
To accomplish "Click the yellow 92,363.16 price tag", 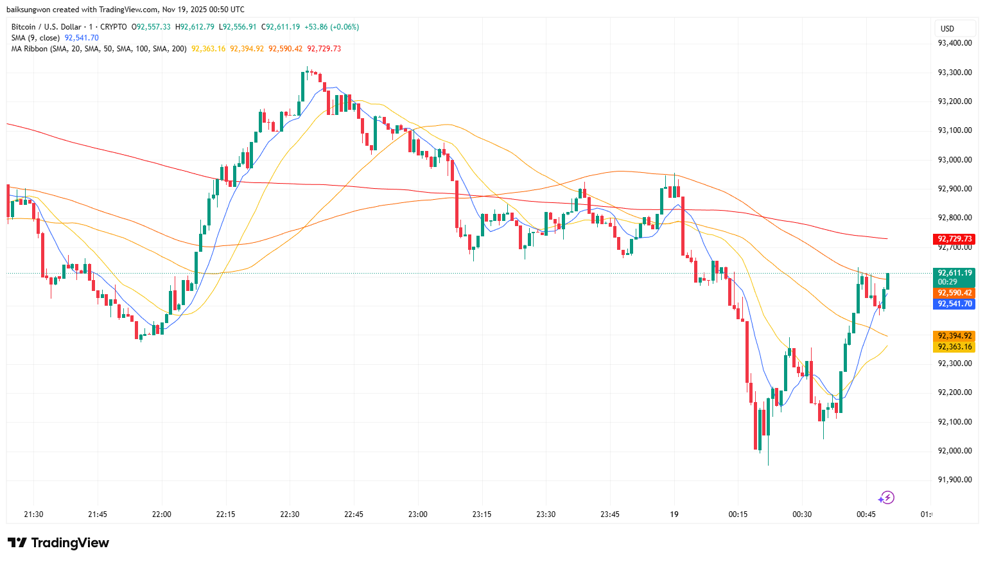I will point(954,347).
